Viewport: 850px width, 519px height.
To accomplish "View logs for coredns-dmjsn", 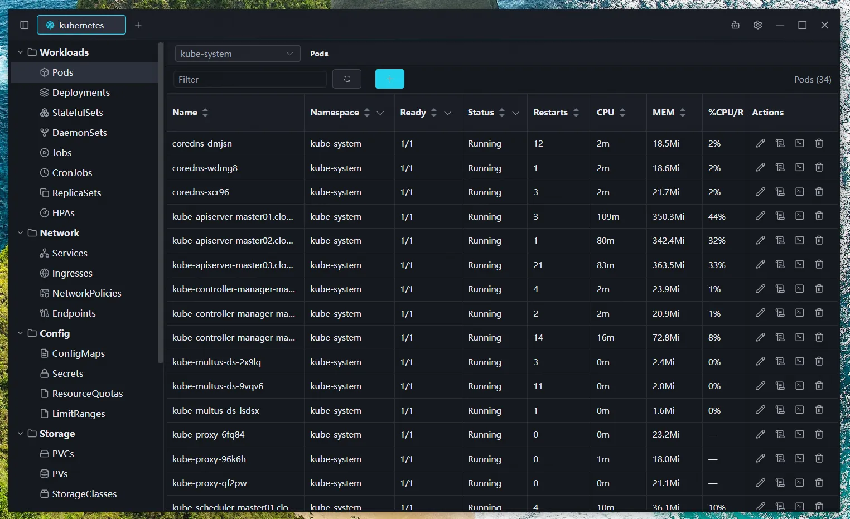I will (x=780, y=143).
